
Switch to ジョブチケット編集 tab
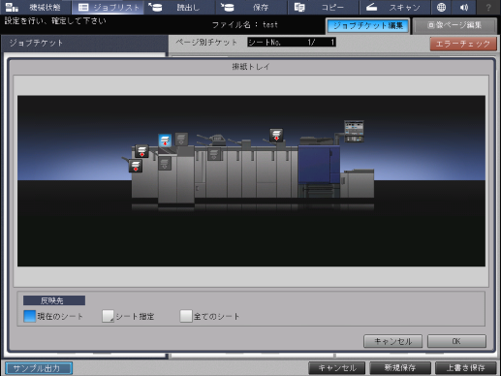(x=368, y=26)
